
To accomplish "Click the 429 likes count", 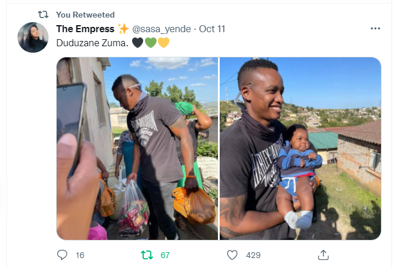I will coord(253,255).
